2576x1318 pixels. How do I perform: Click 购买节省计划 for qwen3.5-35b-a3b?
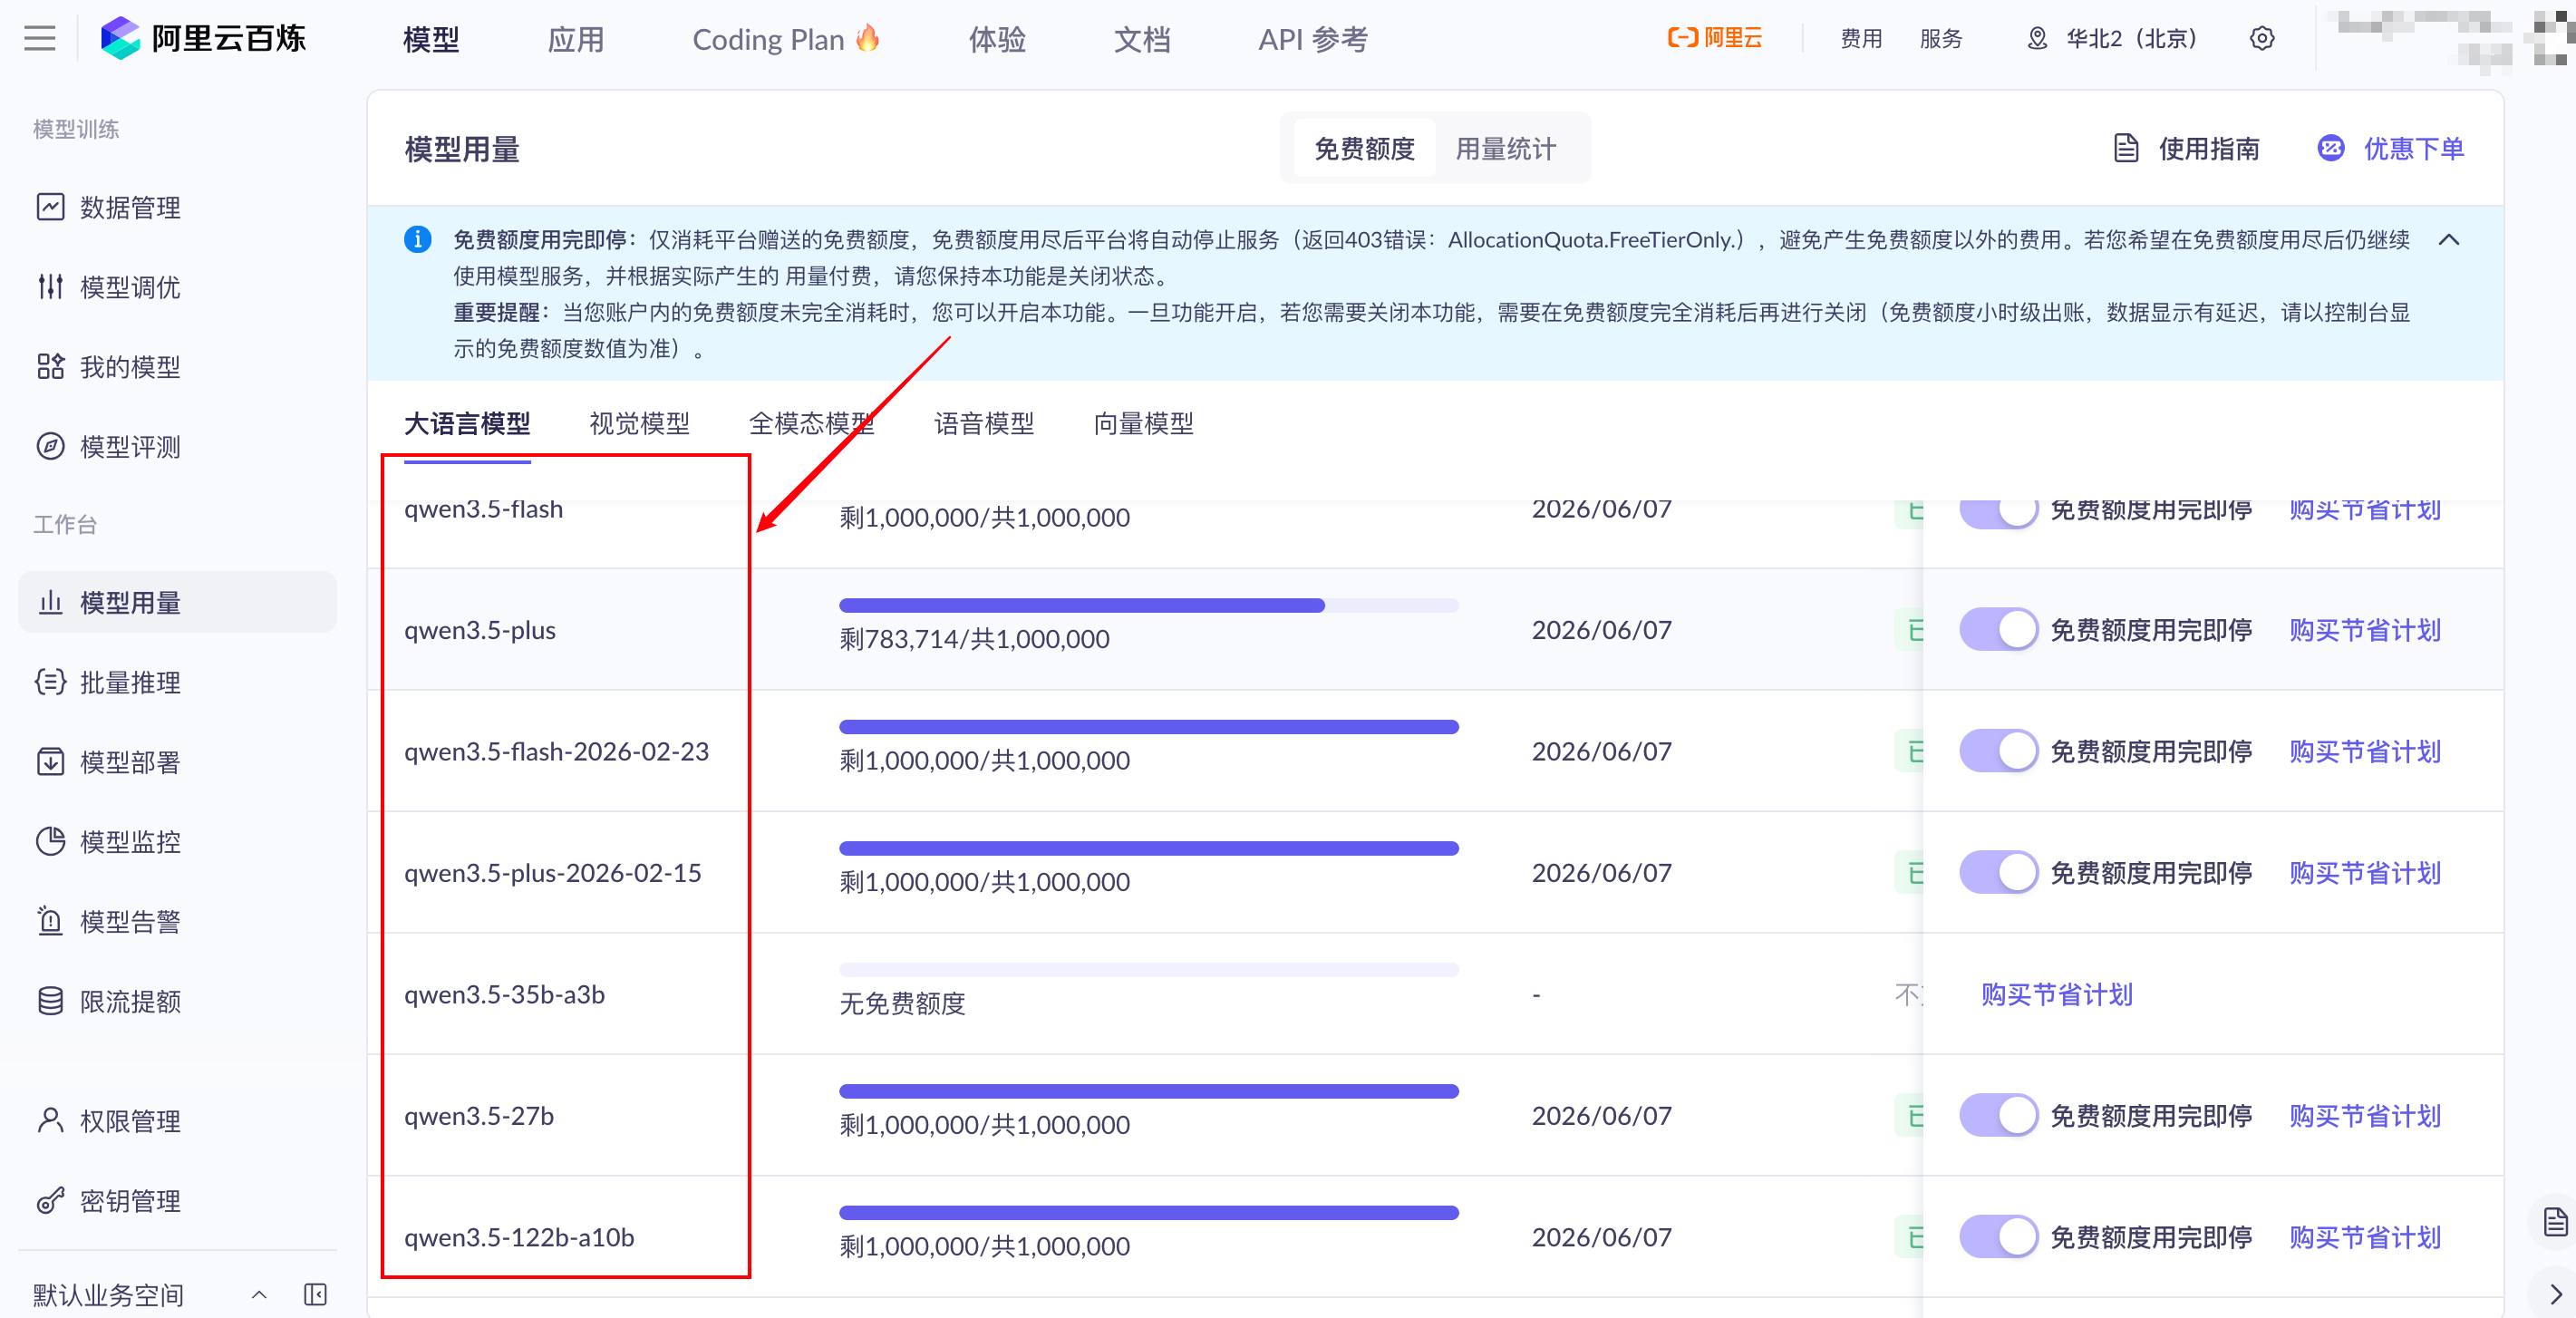[x=2056, y=994]
